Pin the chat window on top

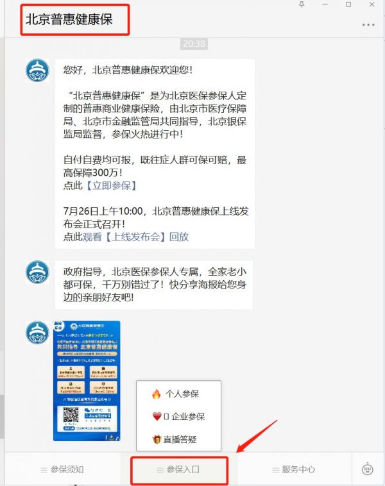point(302,4)
